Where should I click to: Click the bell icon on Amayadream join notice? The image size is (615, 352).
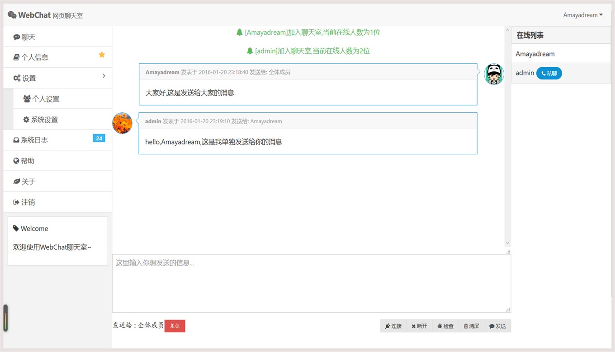click(x=240, y=32)
